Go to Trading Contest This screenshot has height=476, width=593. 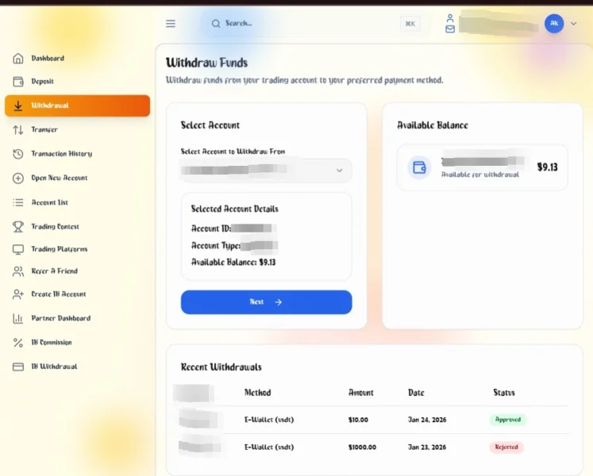pos(77,226)
